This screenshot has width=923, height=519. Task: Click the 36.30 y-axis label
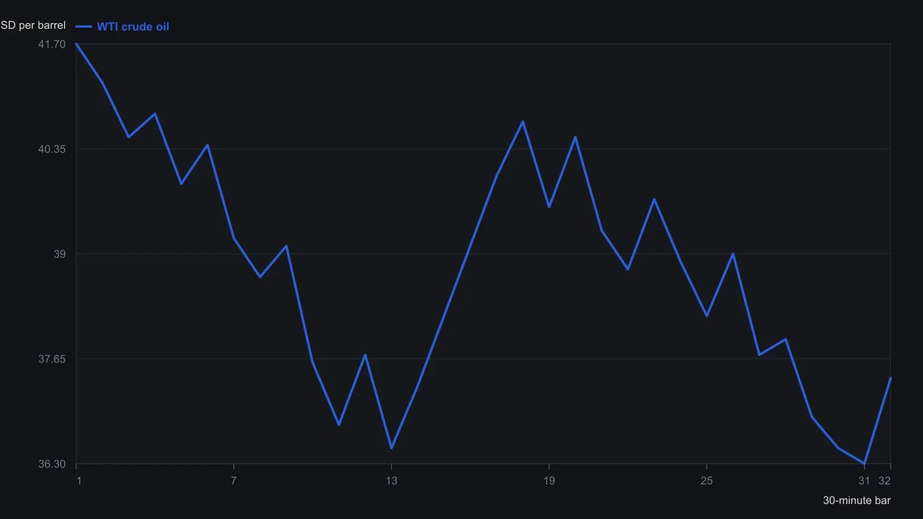pyautogui.click(x=52, y=464)
